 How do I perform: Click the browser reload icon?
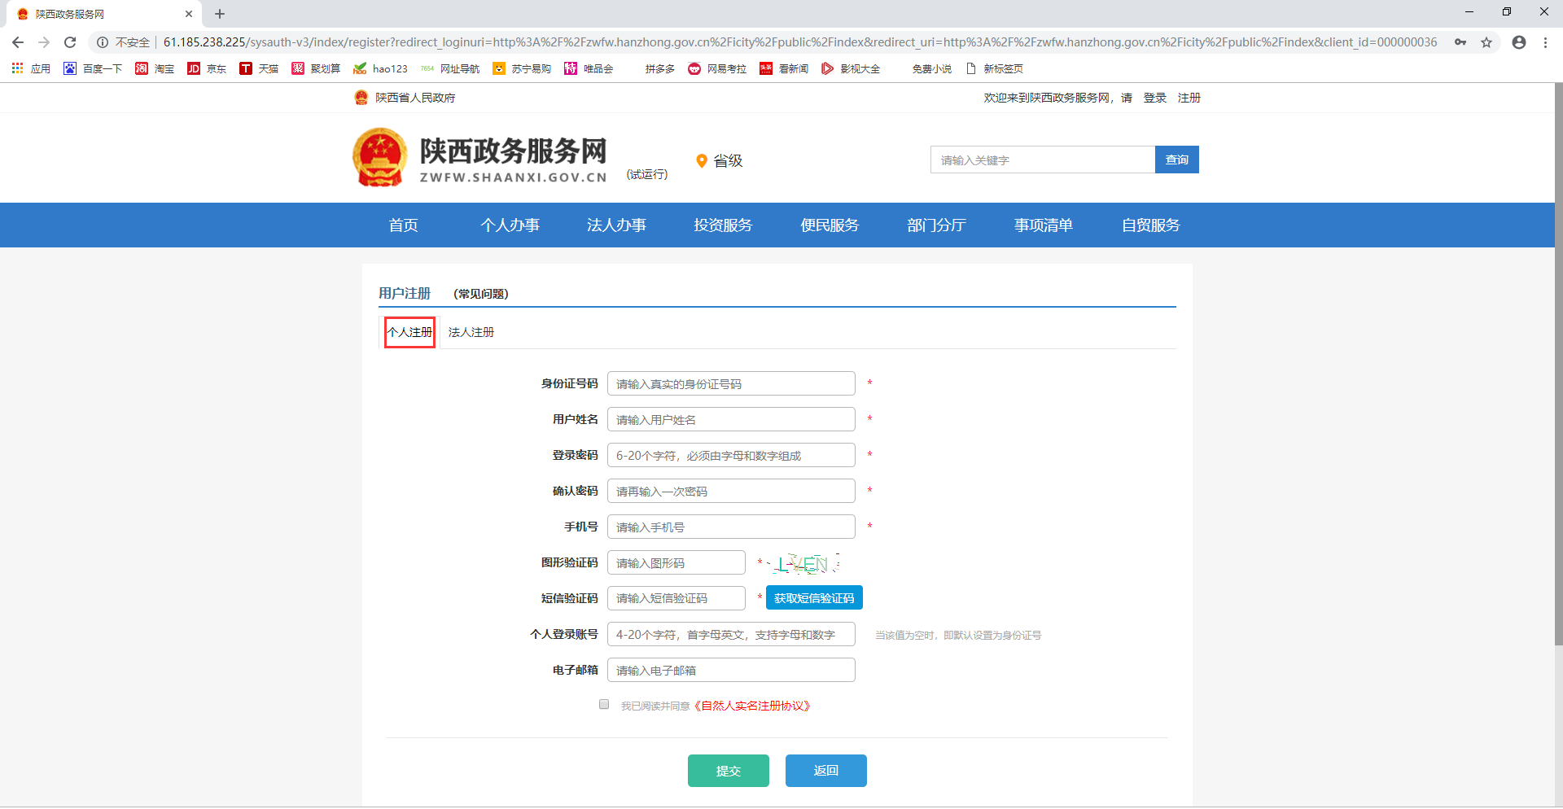click(70, 42)
